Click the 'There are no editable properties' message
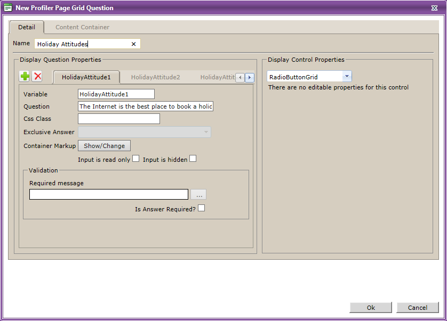 pyautogui.click(x=338, y=87)
